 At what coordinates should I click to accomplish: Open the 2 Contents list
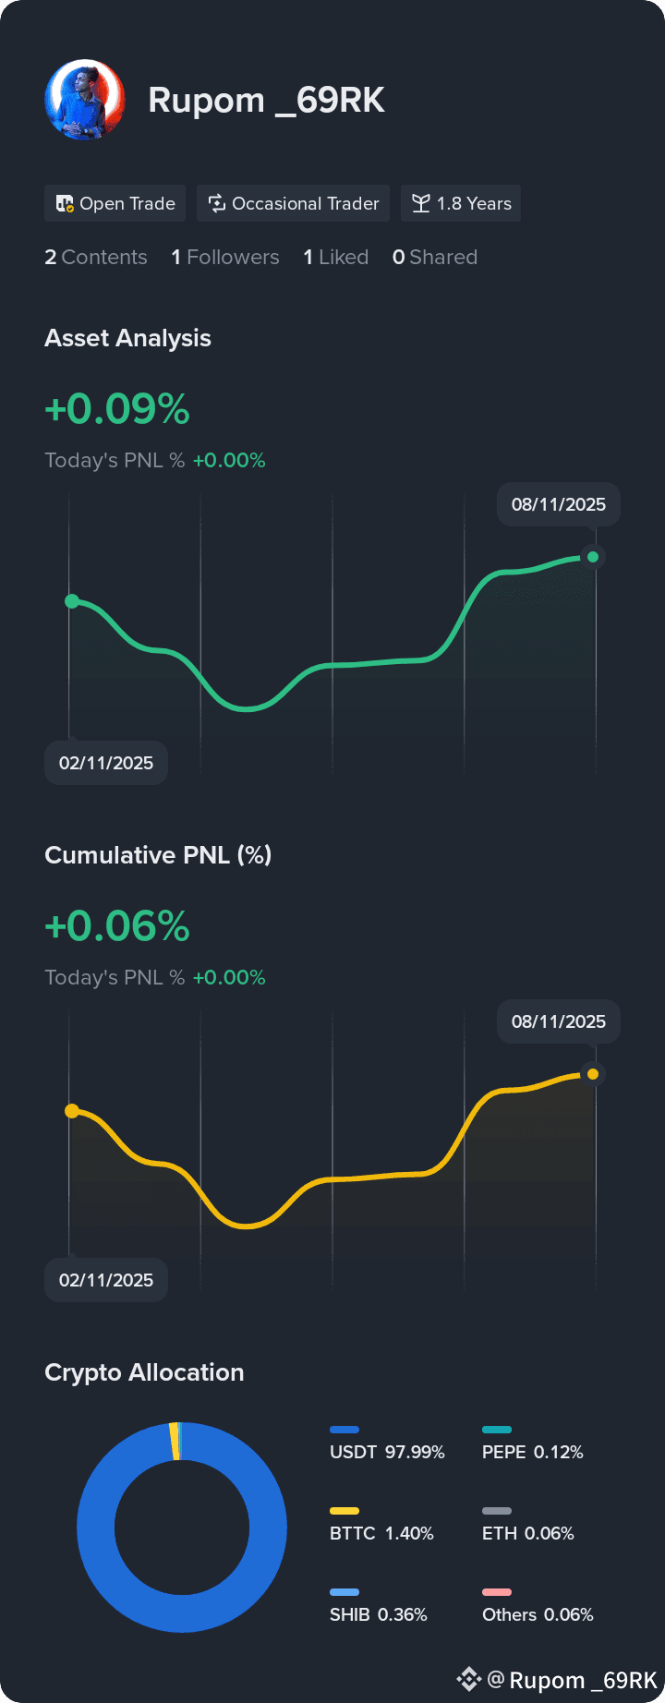coord(96,257)
